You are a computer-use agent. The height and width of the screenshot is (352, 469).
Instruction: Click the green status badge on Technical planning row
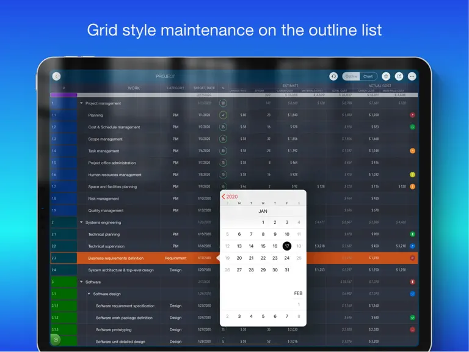[x=412, y=234]
